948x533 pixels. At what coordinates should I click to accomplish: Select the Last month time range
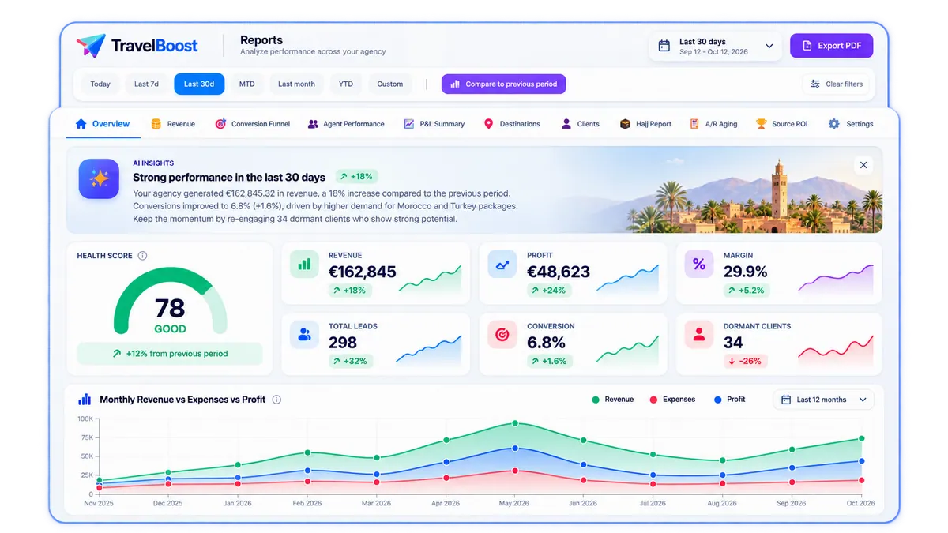coord(296,84)
